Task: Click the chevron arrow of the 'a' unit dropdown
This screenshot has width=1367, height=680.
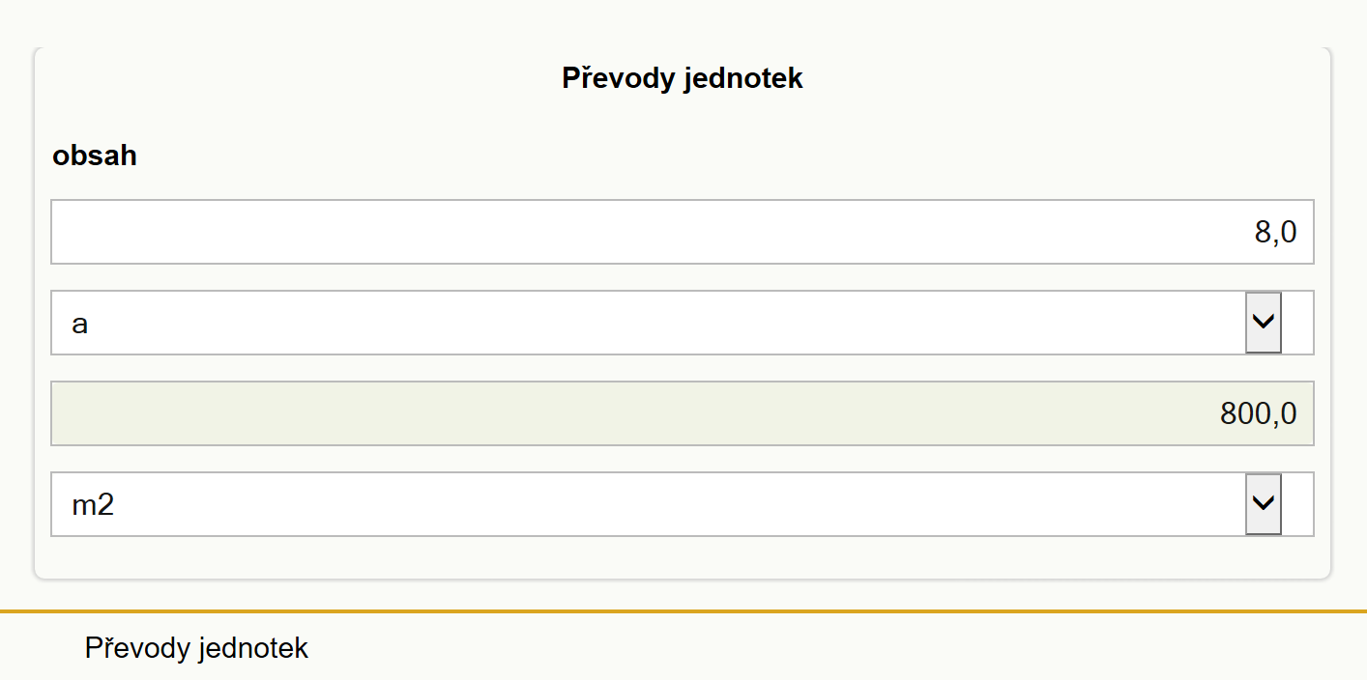Action: click(x=1264, y=323)
